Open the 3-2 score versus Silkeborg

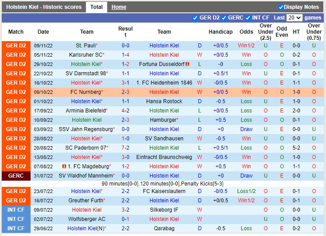125,209
